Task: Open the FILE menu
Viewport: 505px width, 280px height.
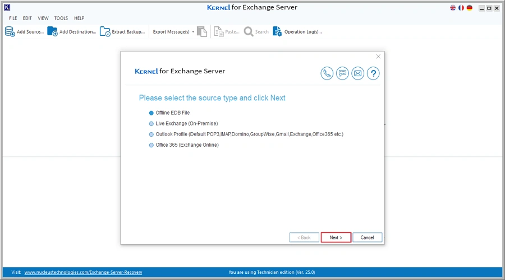Action: tap(13, 18)
